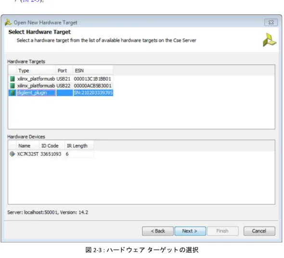Screen dimensions: 284x258
Task: Click the ID Code column header
Action: pyautogui.click(x=52, y=146)
